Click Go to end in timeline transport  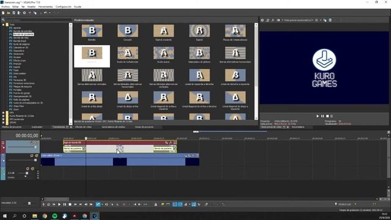pyautogui.click(x=81, y=204)
